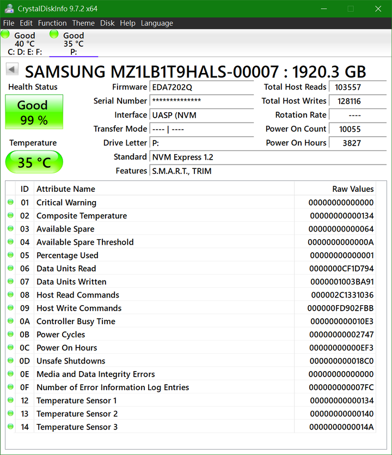Select the C: D: E: F: disk tab
The height and width of the screenshot is (455, 392).
coord(25,44)
